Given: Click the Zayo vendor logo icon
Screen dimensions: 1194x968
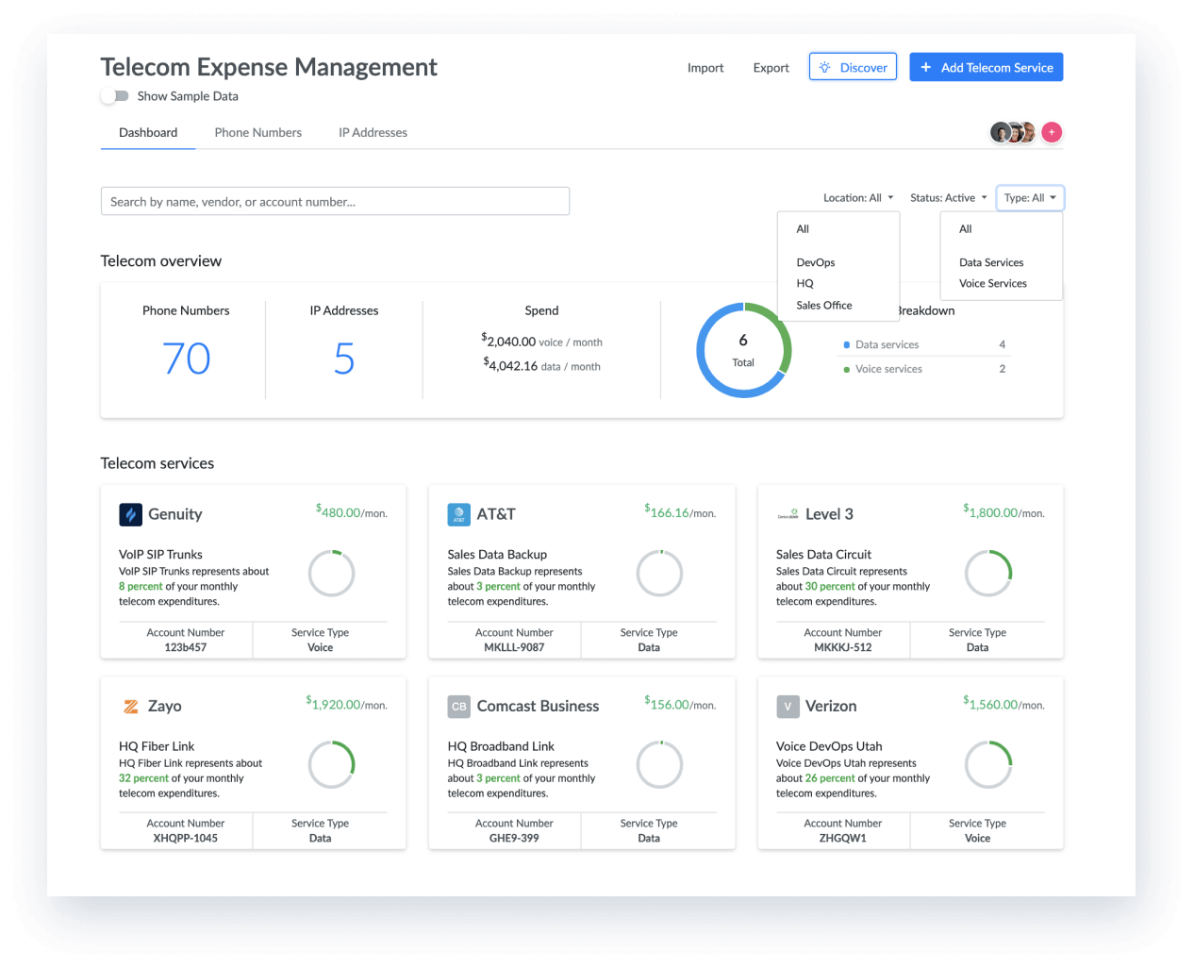Looking at the screenshot, I should [x=130, y=707].
